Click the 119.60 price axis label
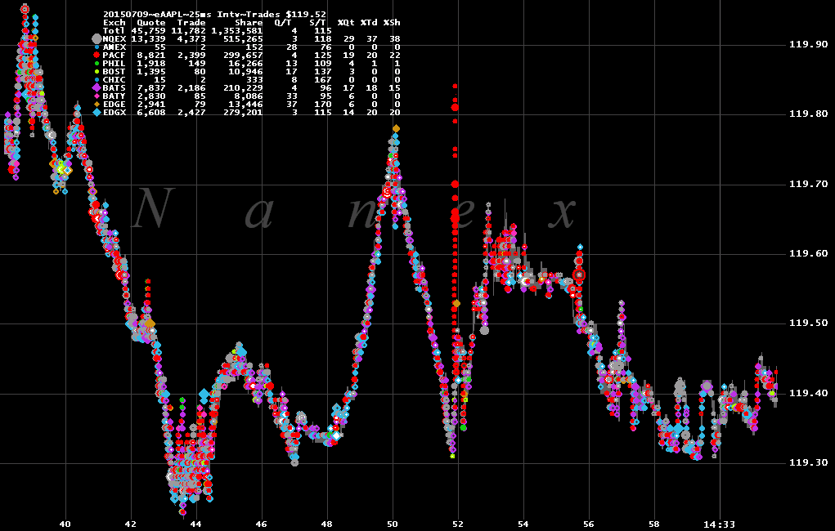Image resolution: width=835 pixels, height=531 pixels. pyautogui.click(x=808, y=254)
